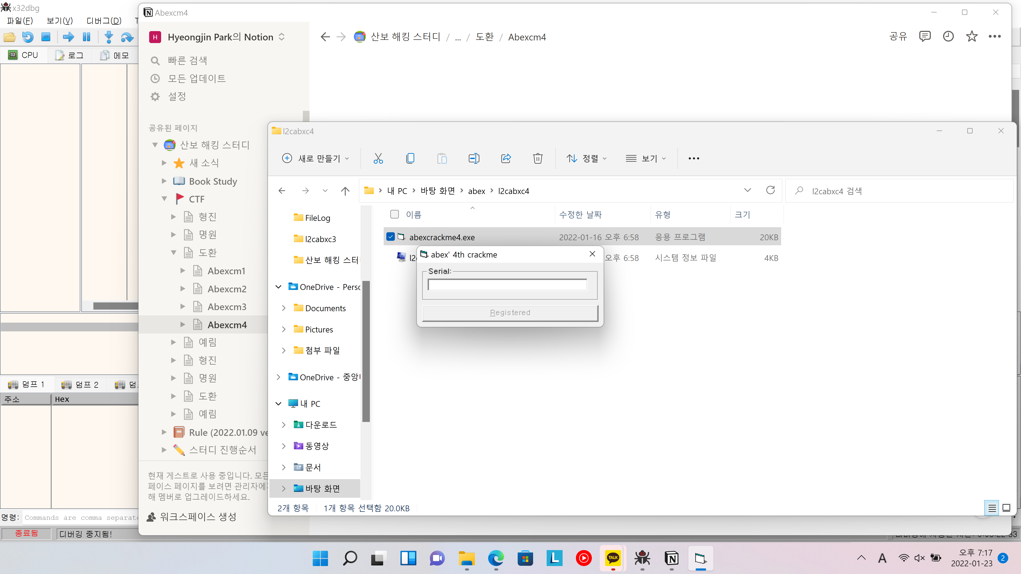Switch to large icons view in Explorer
This screenshot has height=574, width=1021.
click(1006, 508)
